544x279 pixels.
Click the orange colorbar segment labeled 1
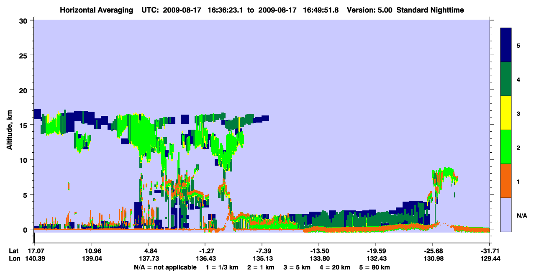506,181
